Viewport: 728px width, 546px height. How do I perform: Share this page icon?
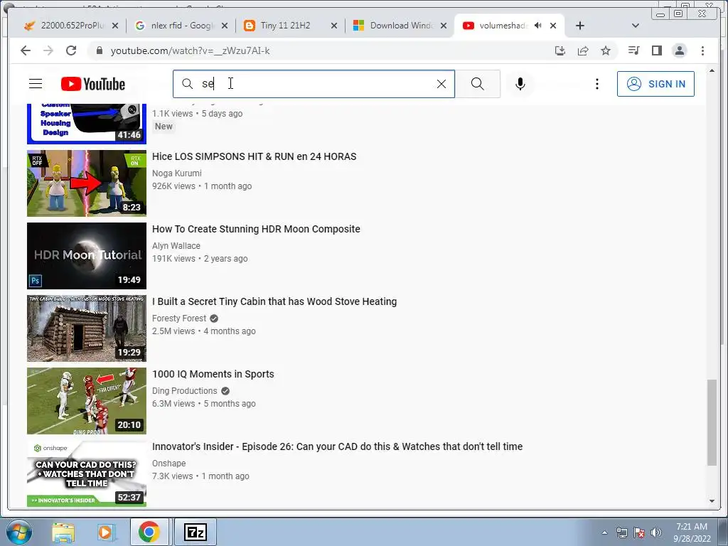583,50
